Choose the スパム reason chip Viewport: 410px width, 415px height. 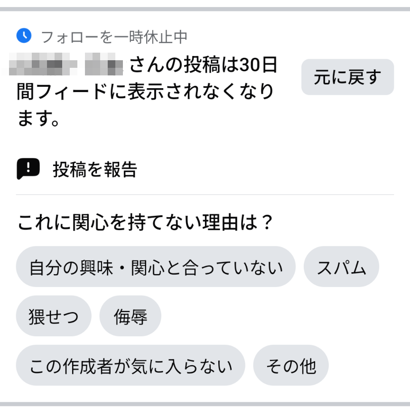(341, 267)
